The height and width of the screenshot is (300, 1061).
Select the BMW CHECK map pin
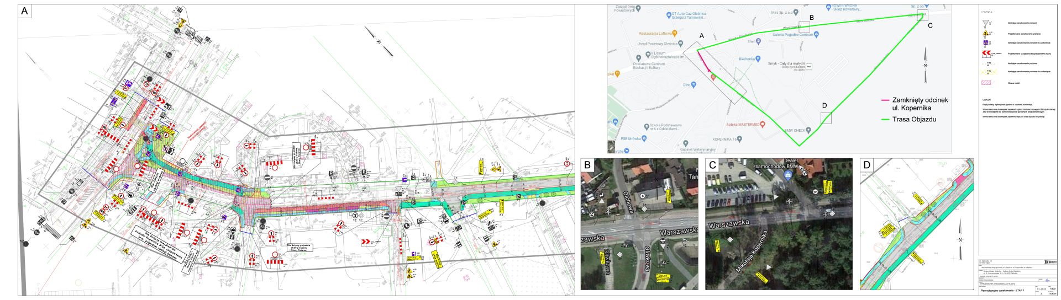pyautogui.click(x=808, y=130)
